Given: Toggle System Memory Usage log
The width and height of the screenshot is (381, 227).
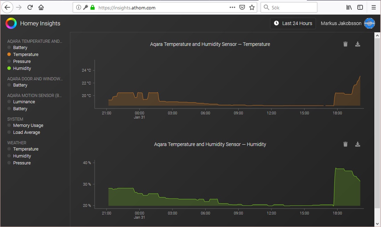Looking at the screenshot, I should 28,125.
